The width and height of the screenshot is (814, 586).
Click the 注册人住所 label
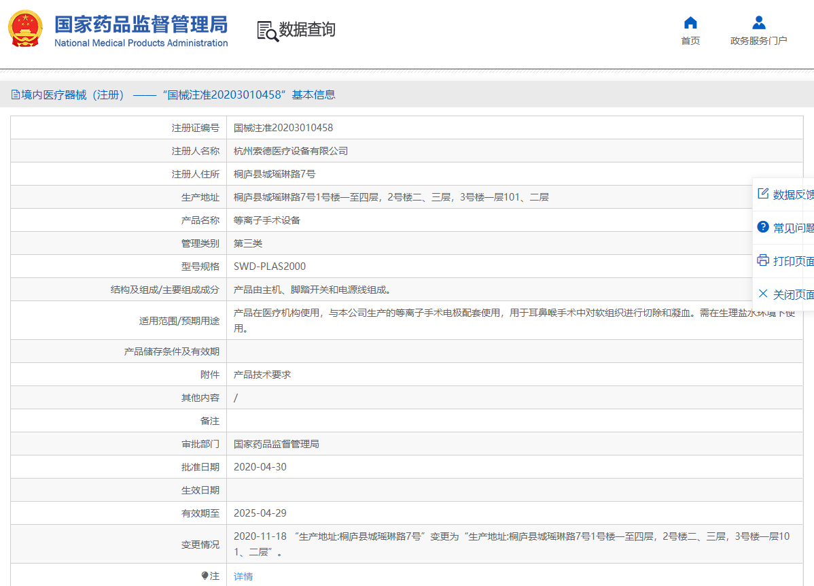pos(196,174)
